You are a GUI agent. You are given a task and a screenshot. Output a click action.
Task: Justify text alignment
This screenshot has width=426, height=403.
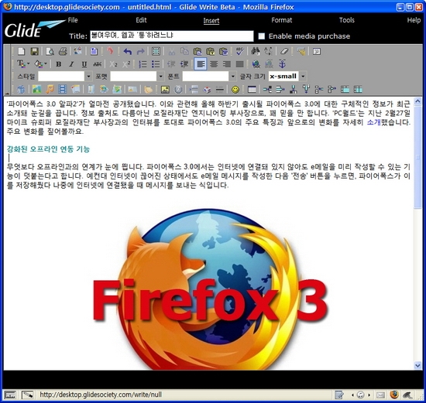pos(239,64)
